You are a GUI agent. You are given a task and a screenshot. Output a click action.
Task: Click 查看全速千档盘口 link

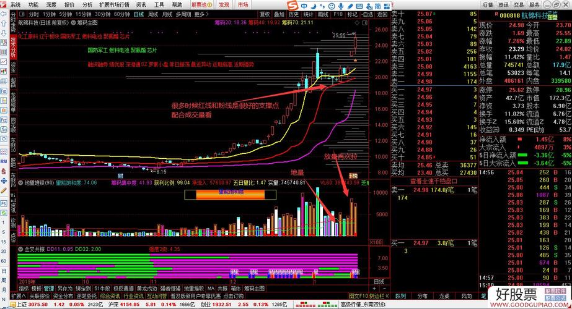pos(434,181)
